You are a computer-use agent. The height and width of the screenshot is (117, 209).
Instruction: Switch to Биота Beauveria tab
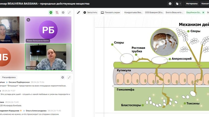click(x=175, y=12)
